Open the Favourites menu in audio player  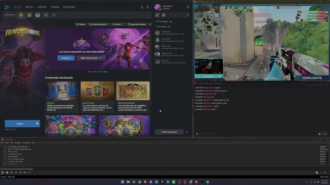coord(26,143)
